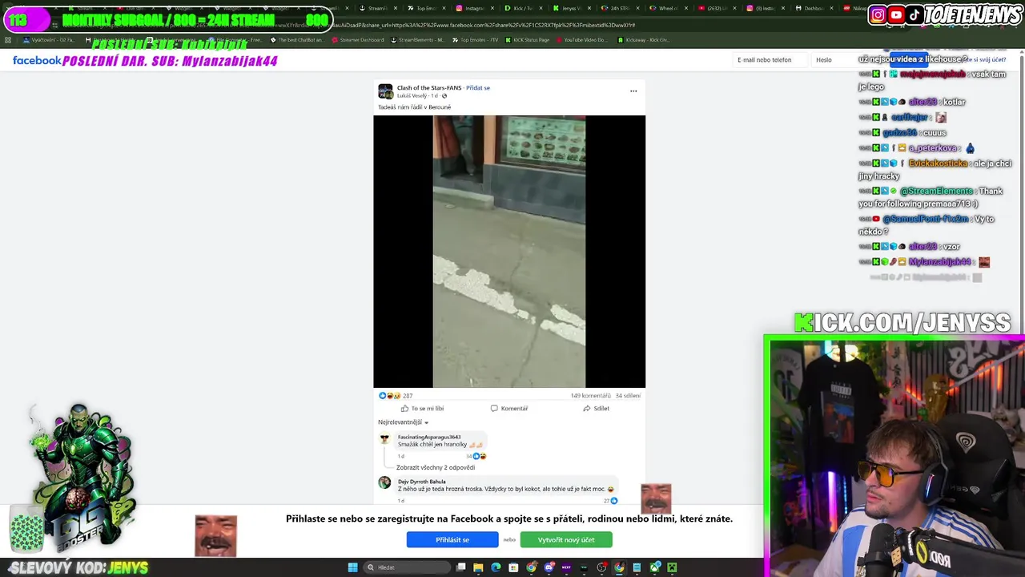Click To se mi líbí like button
Screen dimensions: 1025x577
[x=422, y=409]
